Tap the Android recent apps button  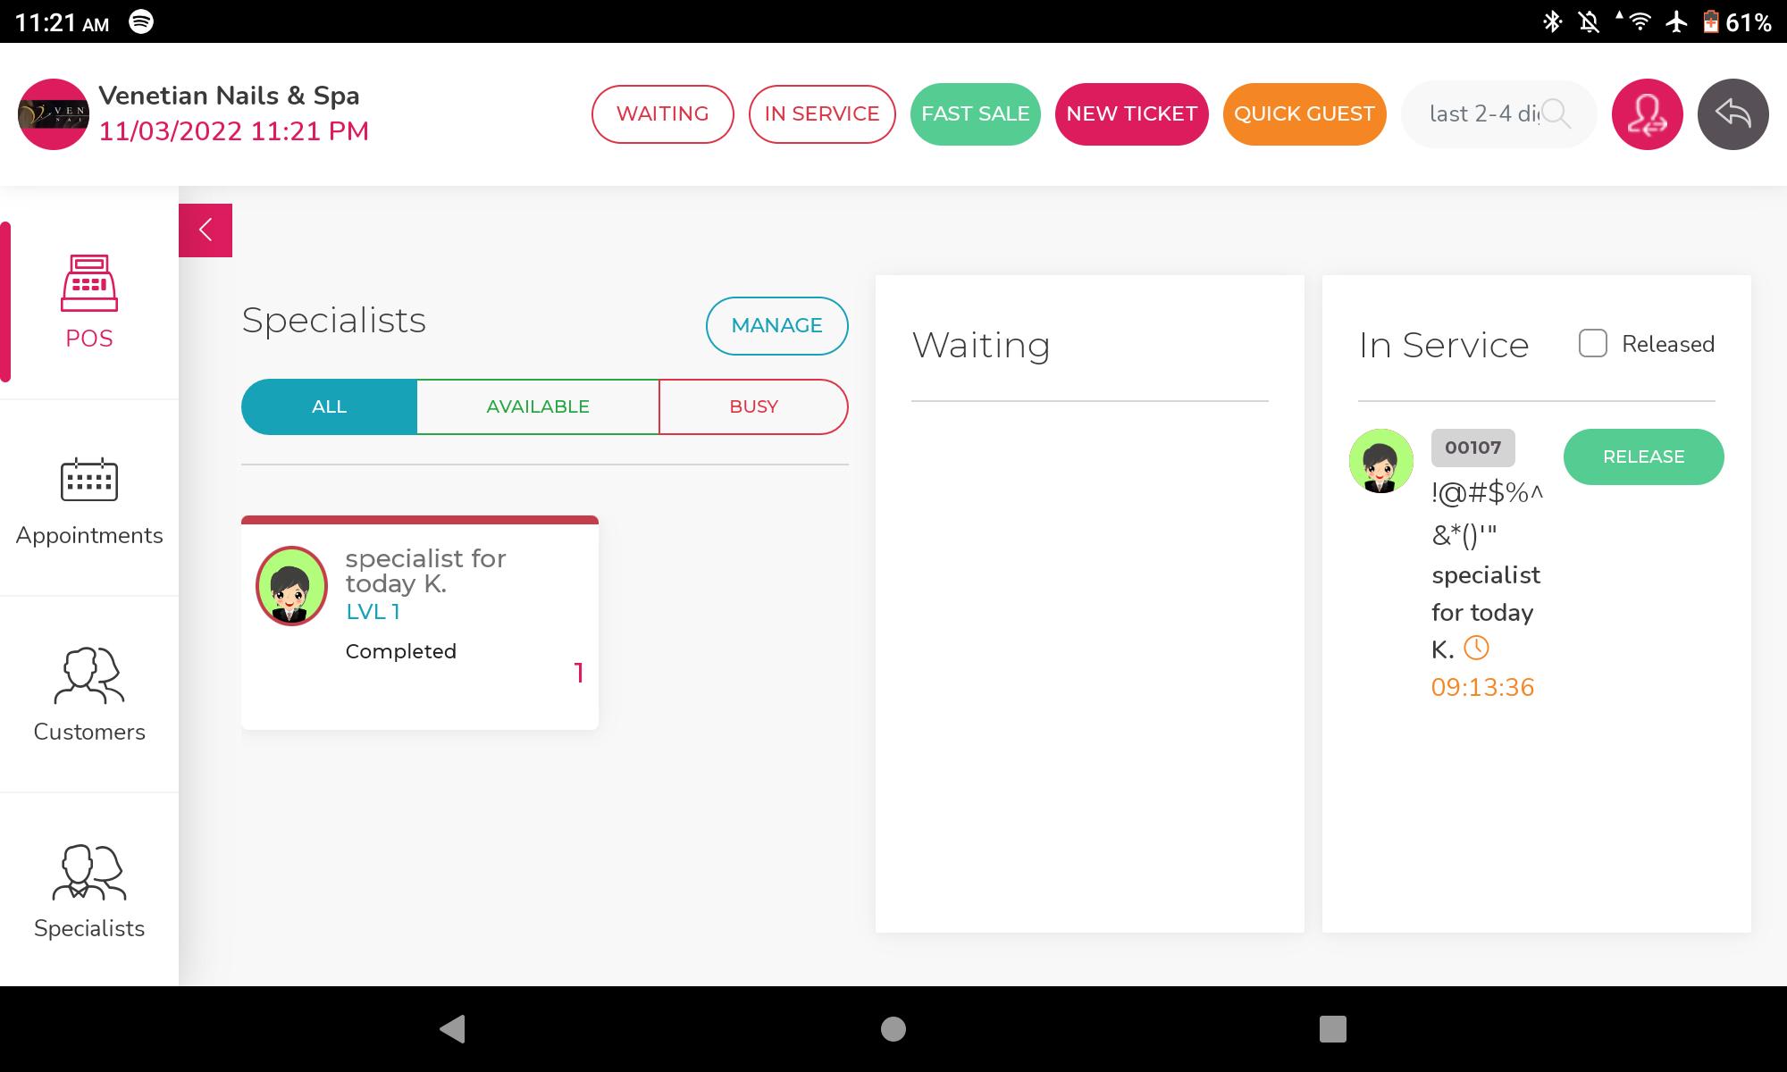click(x=1333, y=1029)
